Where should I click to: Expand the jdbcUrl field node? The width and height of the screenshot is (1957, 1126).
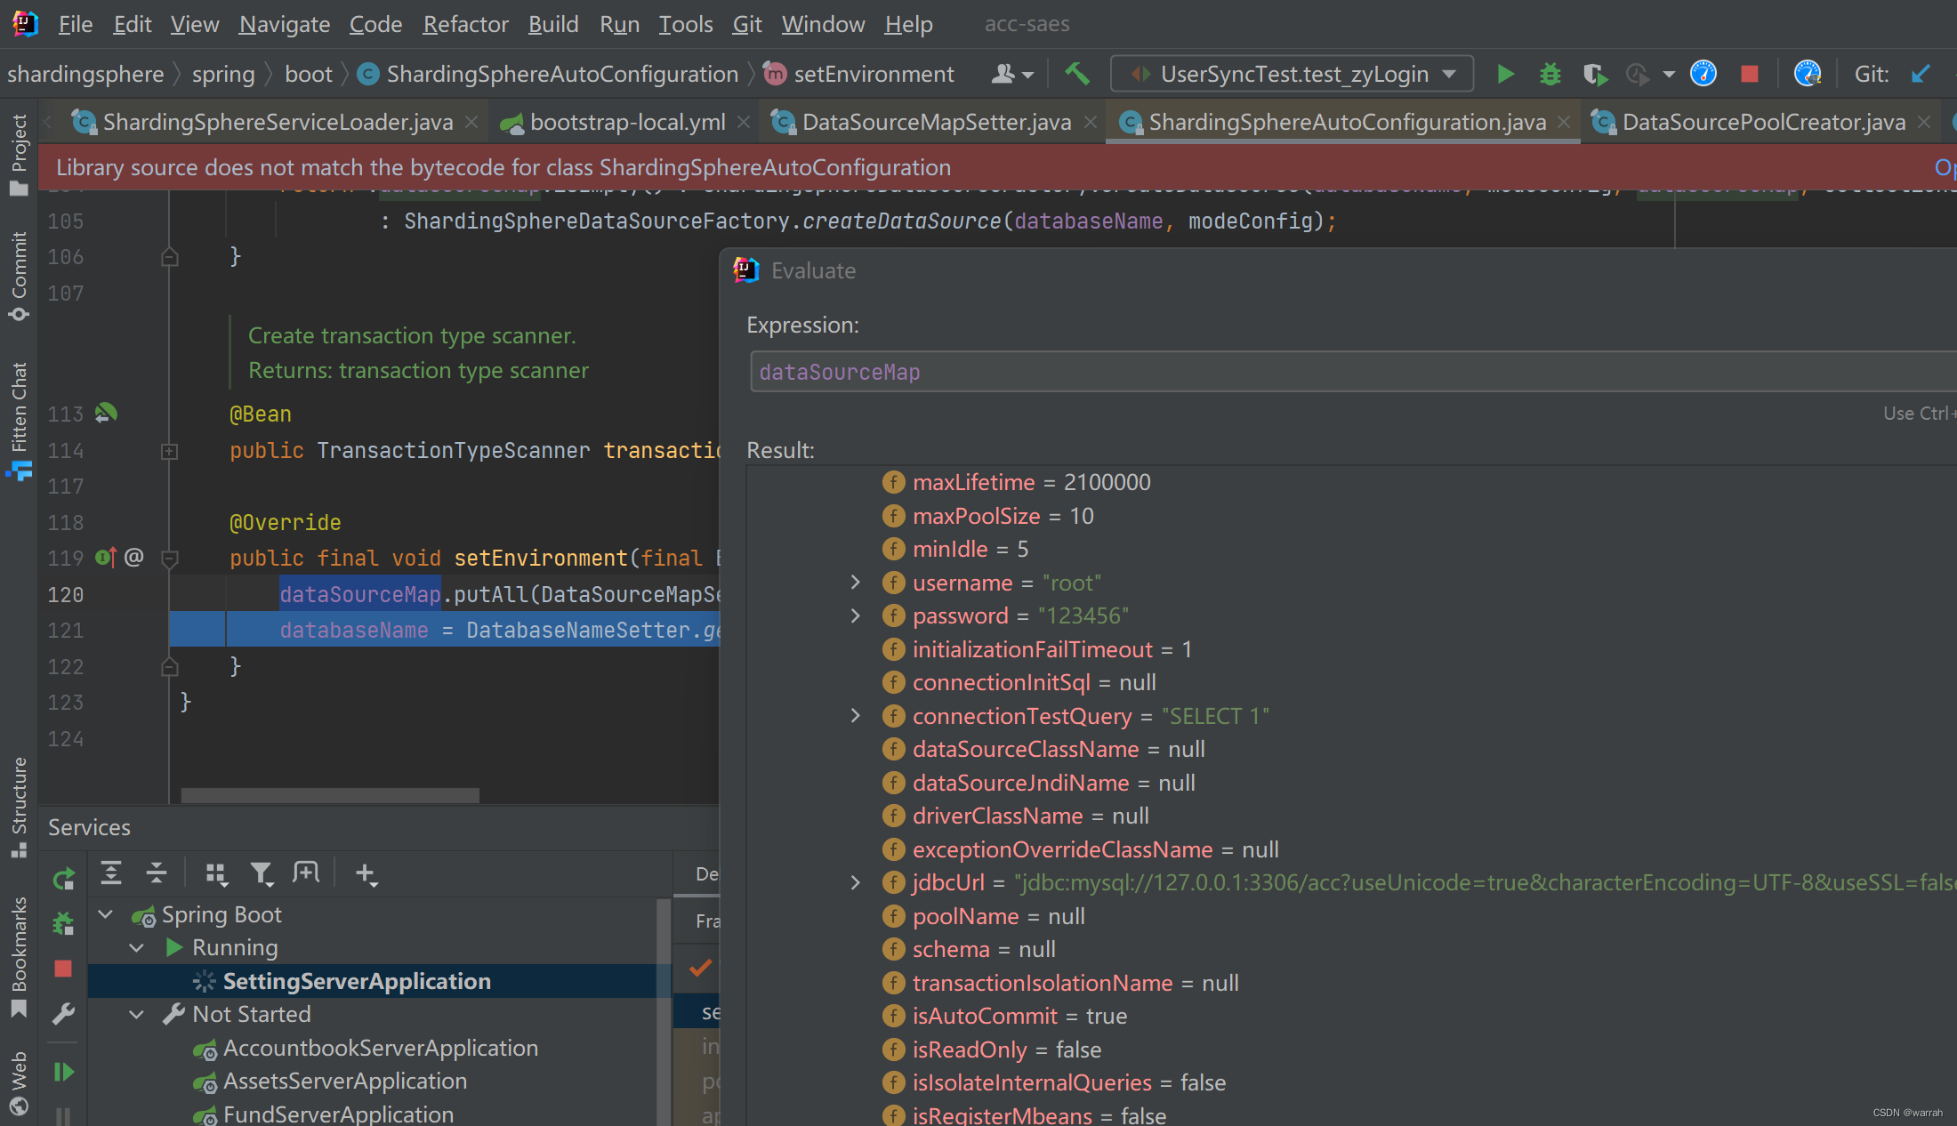855,882
